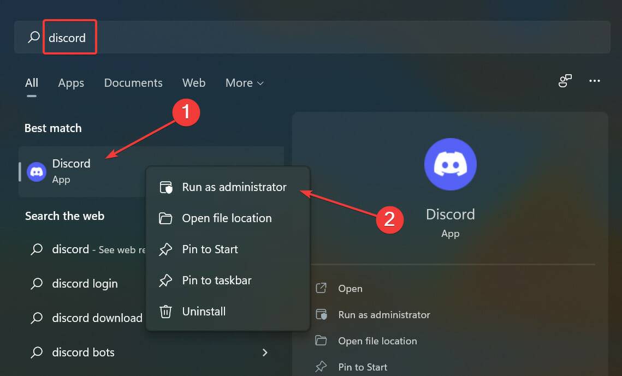Click the large Discord logo in details pane
The width and height of the screenshot is (622, 376).
point(450,164)
